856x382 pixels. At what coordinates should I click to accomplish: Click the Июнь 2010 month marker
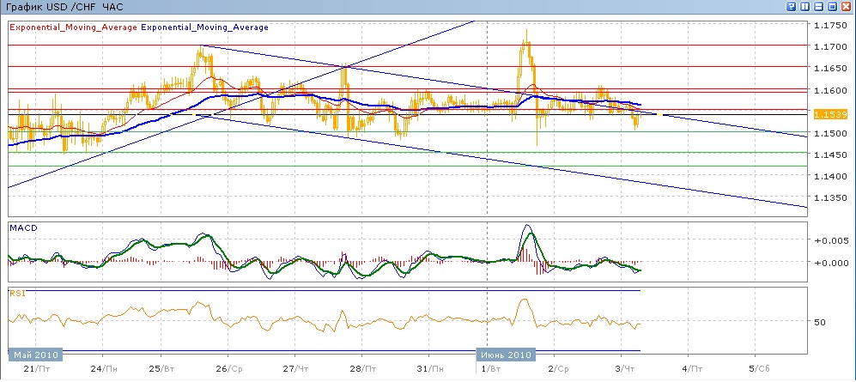[505, 355]
